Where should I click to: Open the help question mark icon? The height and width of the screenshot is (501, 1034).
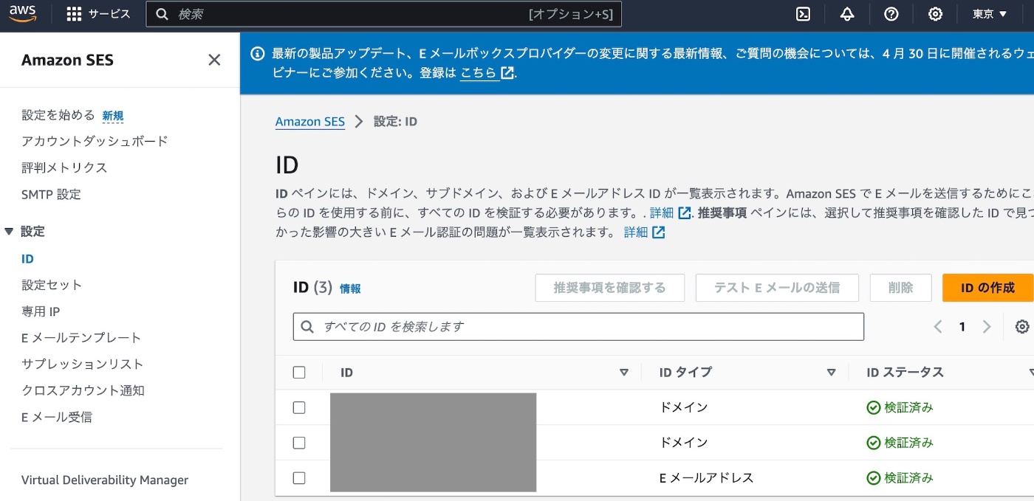click(x=891, y=14)
